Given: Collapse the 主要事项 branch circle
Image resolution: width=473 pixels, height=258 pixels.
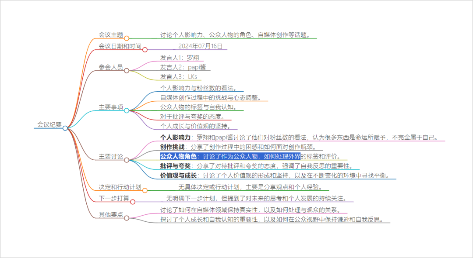Looking at the screenshot, I should (127, 110).
